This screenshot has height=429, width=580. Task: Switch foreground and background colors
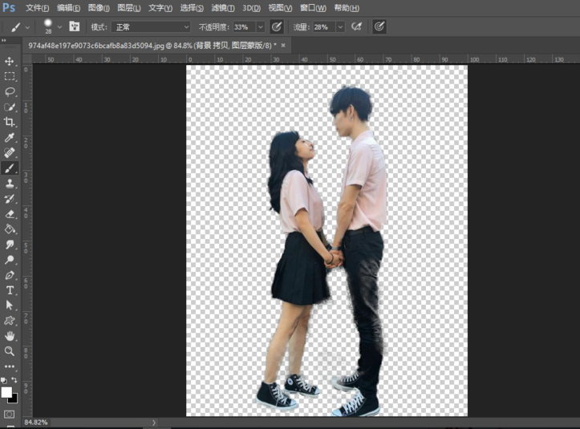pyautogui.click(x=15, y=381)
